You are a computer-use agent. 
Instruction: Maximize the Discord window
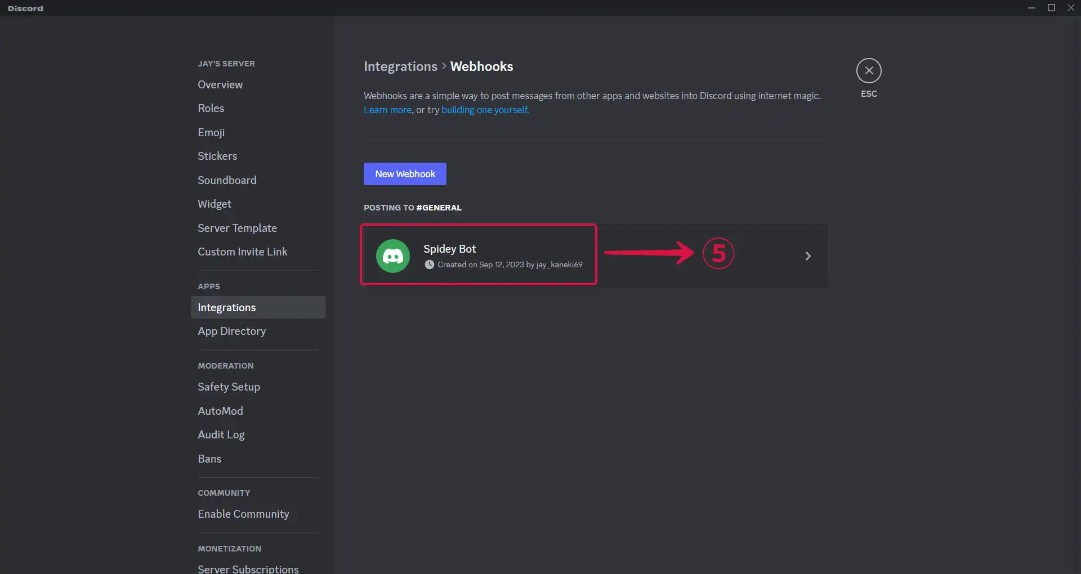coord(1051,8)
